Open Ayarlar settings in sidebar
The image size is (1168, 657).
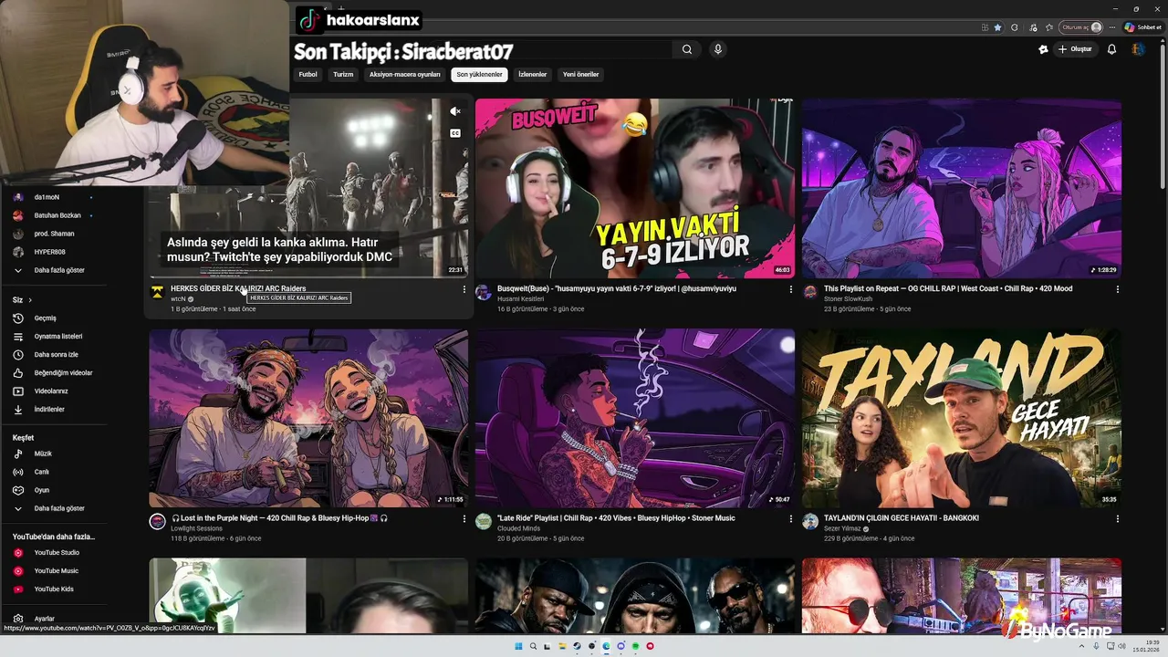[55, 619]
